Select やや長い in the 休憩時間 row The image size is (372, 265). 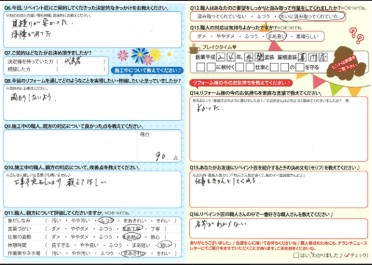[89, 245]
